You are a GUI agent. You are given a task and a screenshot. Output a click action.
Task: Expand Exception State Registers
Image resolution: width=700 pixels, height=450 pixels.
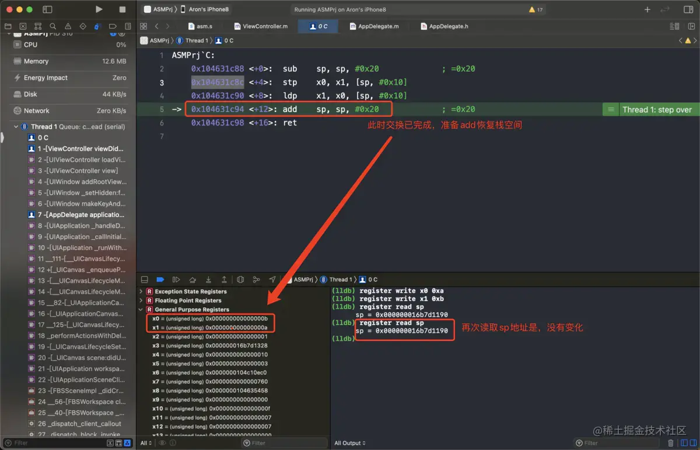[x=141, y=291]
